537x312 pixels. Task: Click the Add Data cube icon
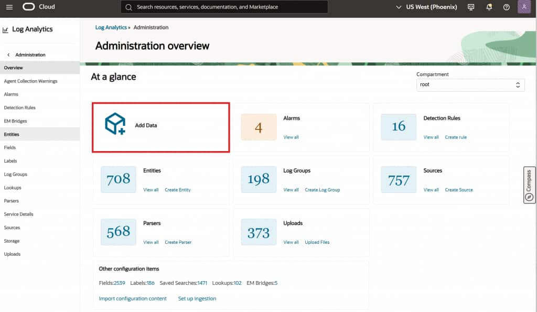pyautogui.click(x=115, y=124)
